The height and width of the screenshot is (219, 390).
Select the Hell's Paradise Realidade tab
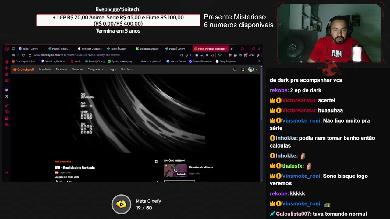click(x=211, y=49)
